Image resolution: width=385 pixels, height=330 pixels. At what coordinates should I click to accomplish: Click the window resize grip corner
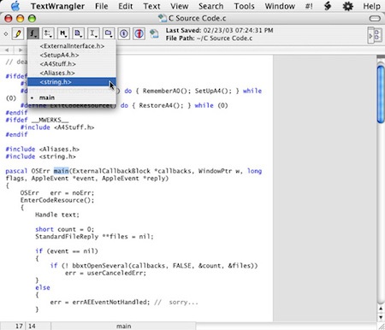coord(381,327)
